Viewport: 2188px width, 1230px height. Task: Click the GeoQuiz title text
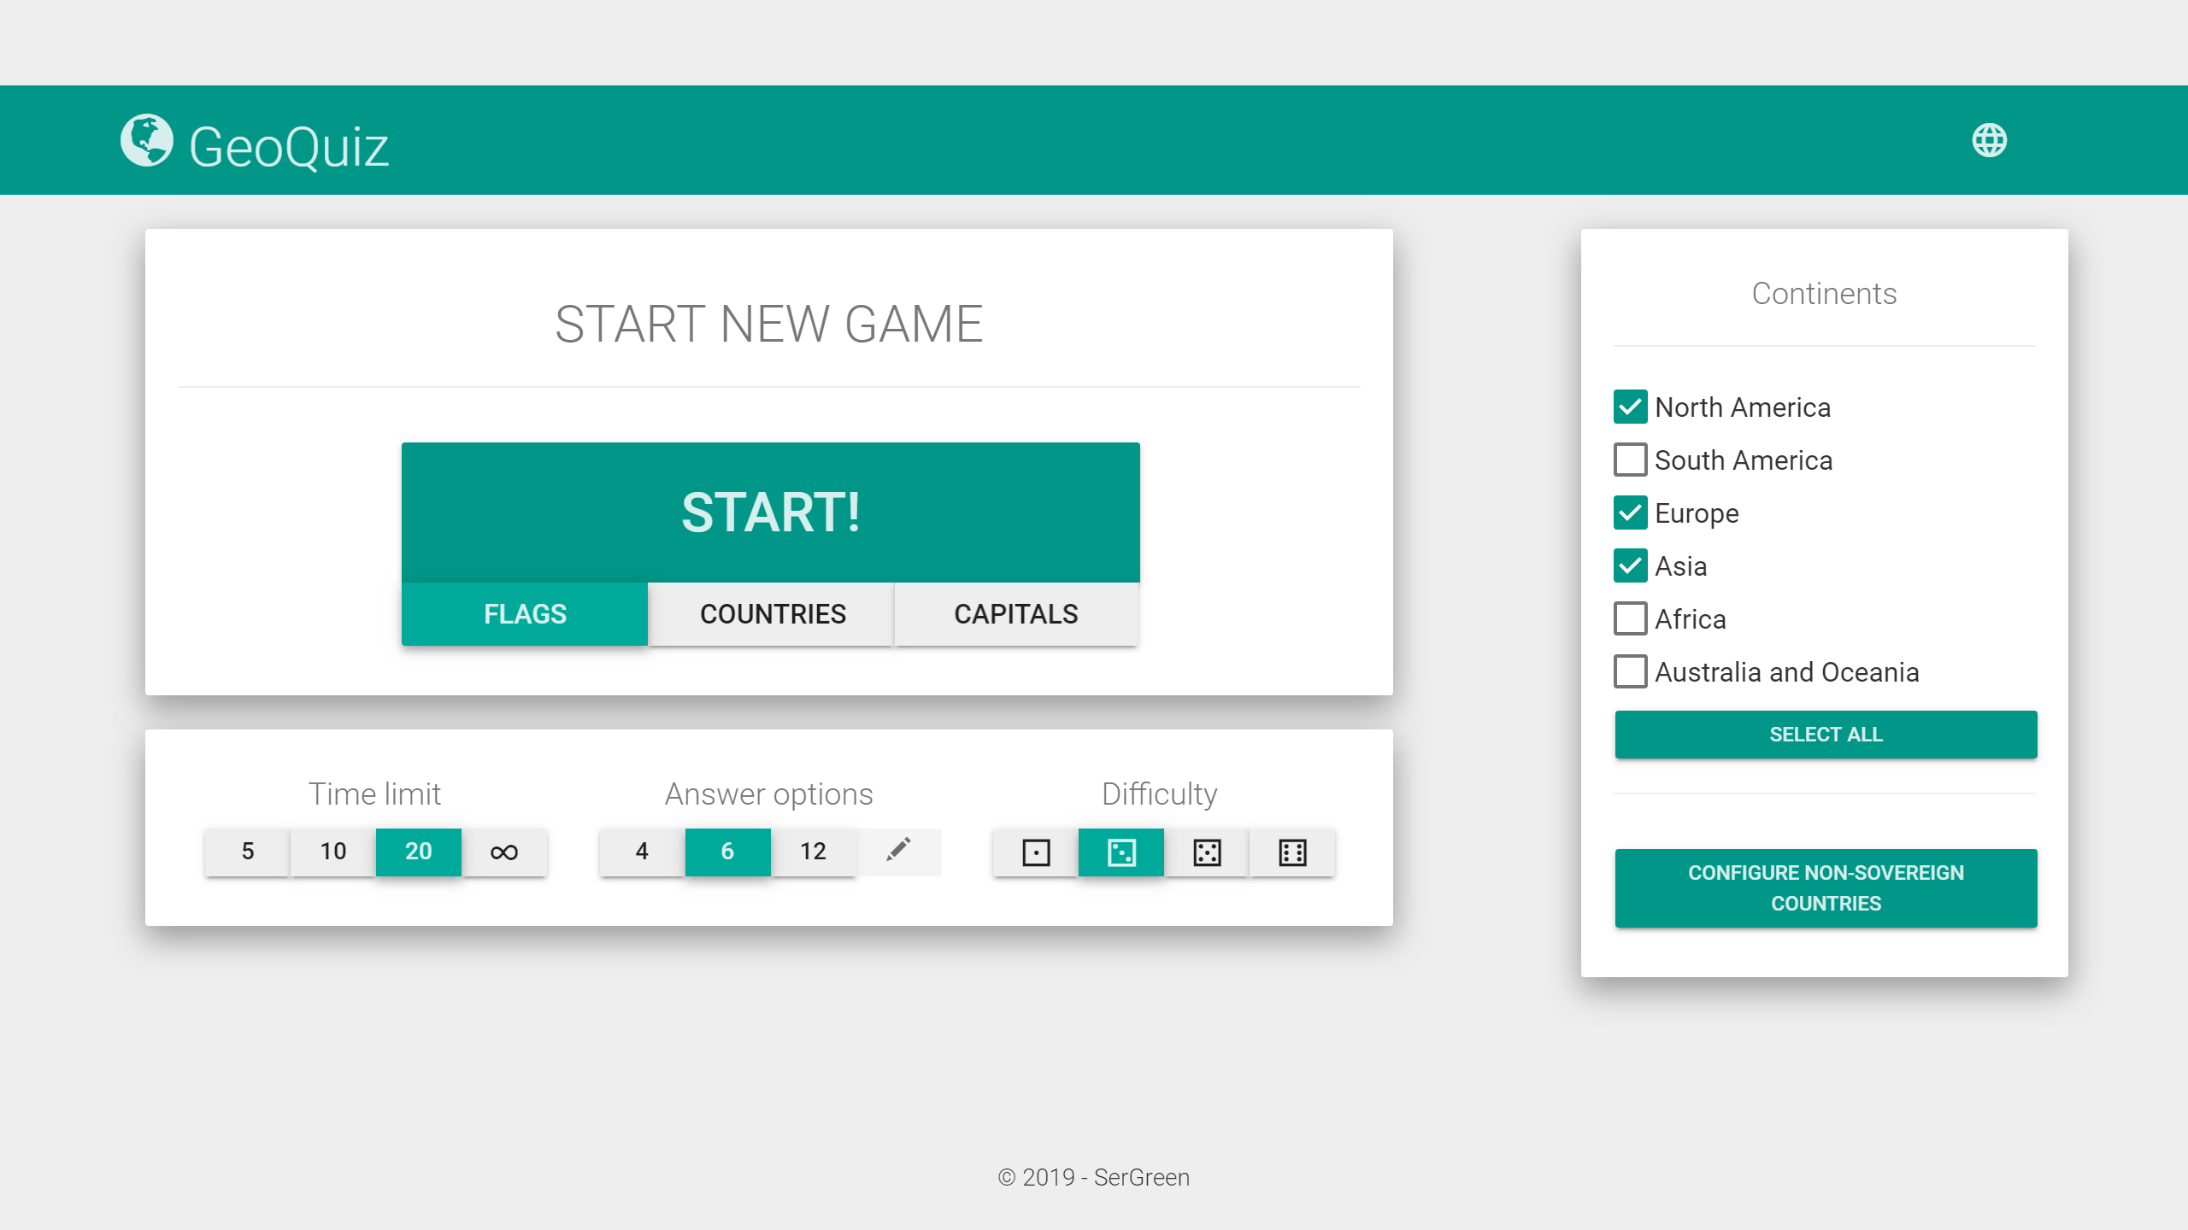click(x=289, y=147)
